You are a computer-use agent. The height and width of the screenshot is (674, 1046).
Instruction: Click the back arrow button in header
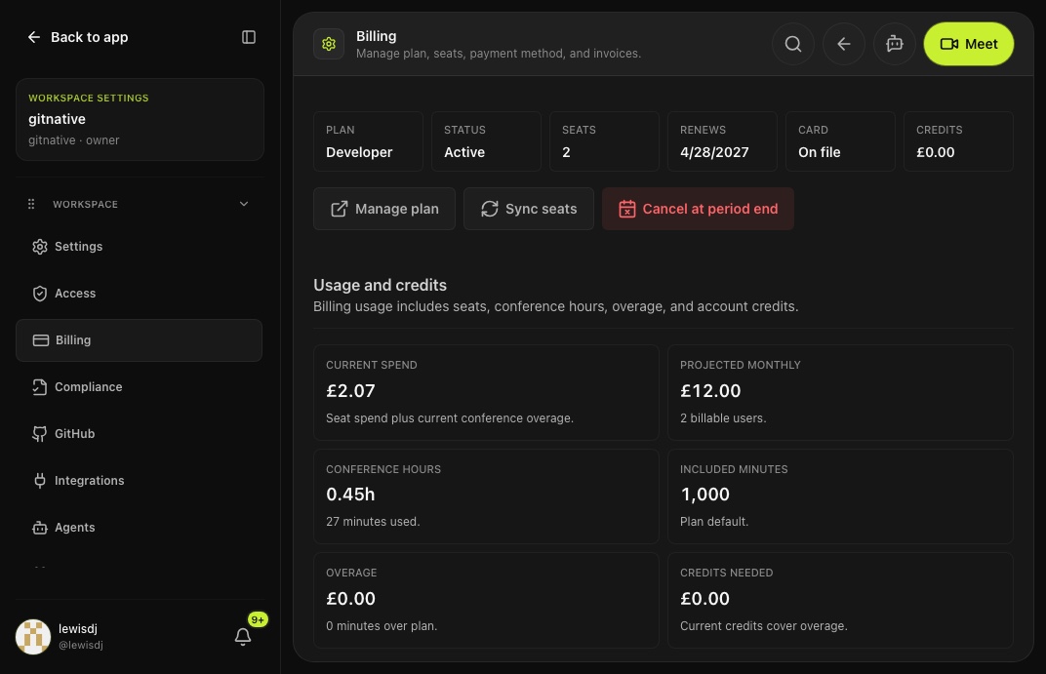[x=844, y=44]
